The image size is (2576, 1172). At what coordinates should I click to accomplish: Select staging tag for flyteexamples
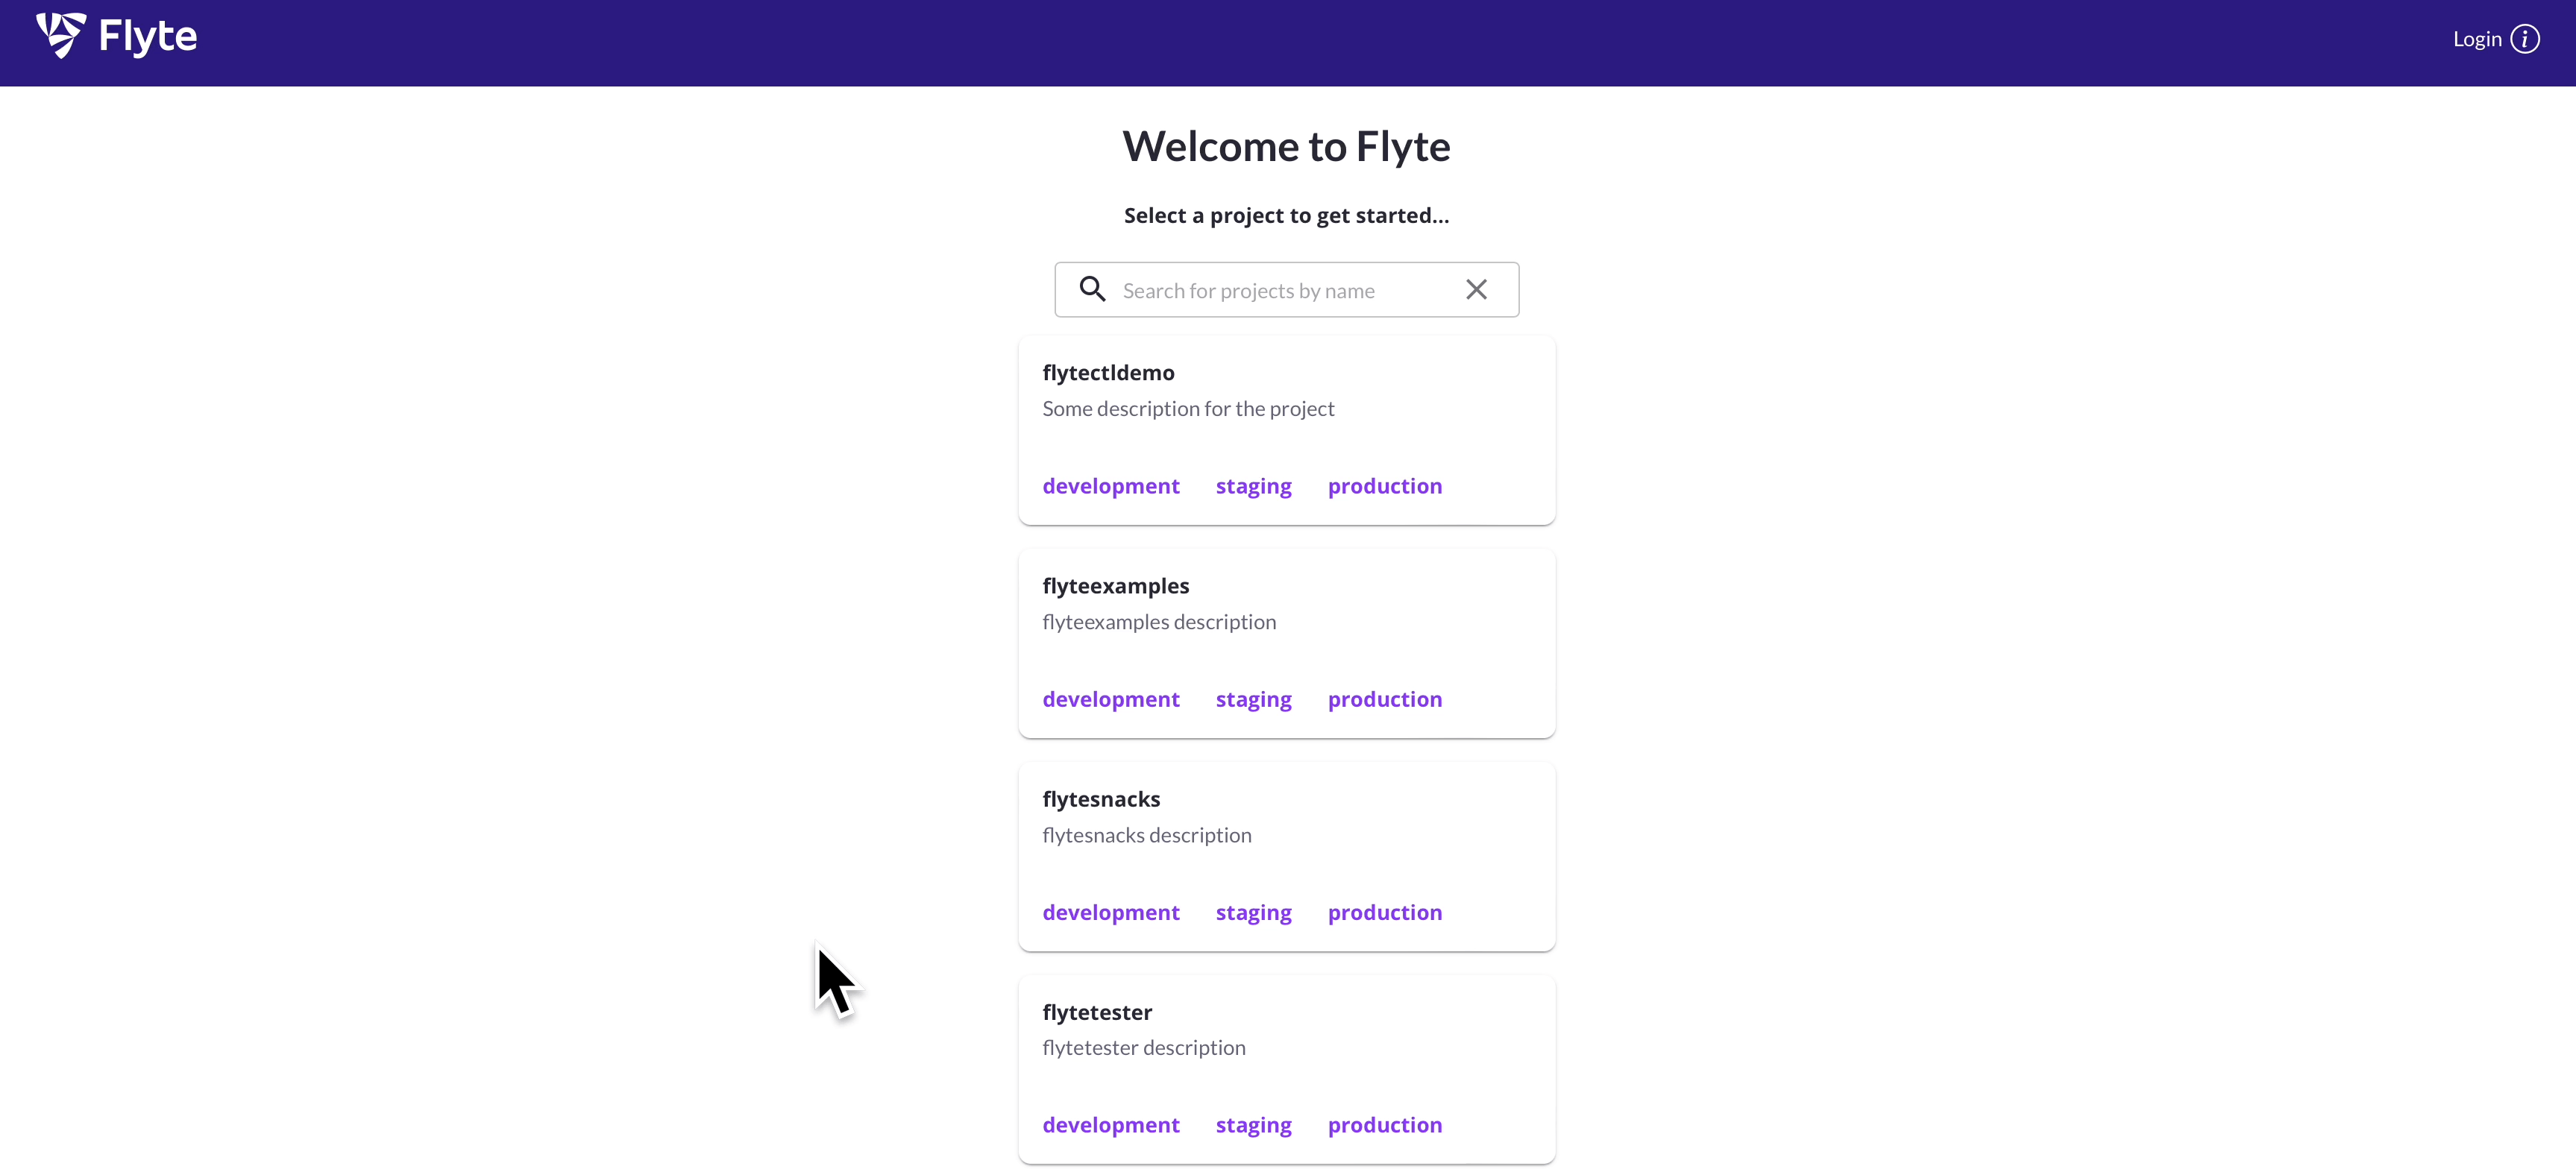(x=1254, y=699)
